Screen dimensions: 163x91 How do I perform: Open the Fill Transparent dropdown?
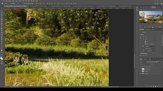point(151,51)
